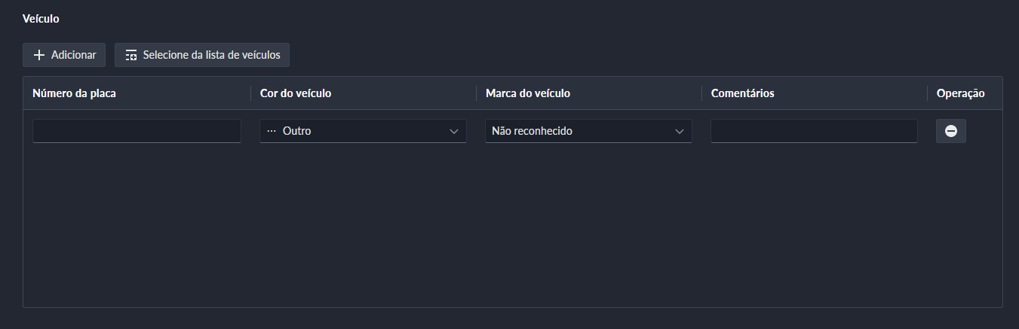This screenshot has height=329, width=1019.
Task: Click the plus icon on Adicionar
Action: [40, 55]
